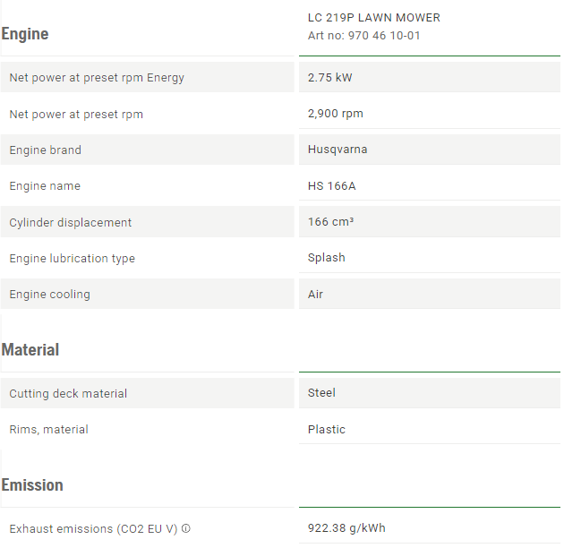Image resolution: width=564 pixels, height=548 pixels.
Task: Select the '922.38 g/kWh' emissions value
Action: click(x=346, y=528)
